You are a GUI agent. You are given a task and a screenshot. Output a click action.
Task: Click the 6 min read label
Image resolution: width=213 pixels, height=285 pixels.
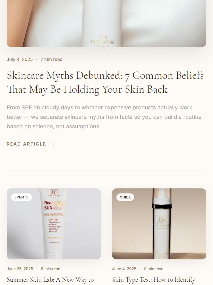50,269
